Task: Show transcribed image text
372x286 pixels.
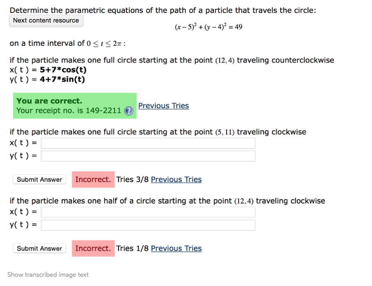Action: (48, 275)
